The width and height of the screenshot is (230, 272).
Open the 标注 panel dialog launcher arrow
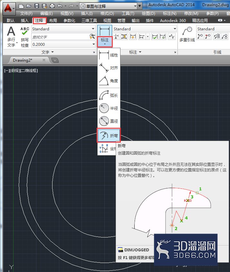coord(175,52)
